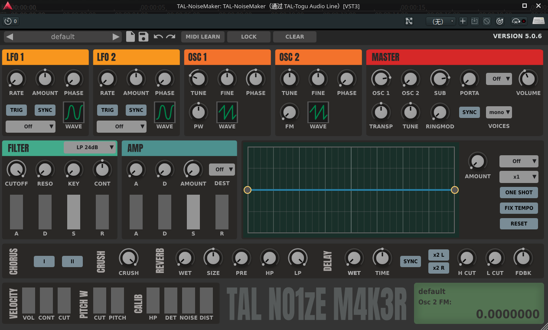Screen dimensions: 548x330
Task: Toggle the envelope ONE SHOT button
Action: [519, 193]
